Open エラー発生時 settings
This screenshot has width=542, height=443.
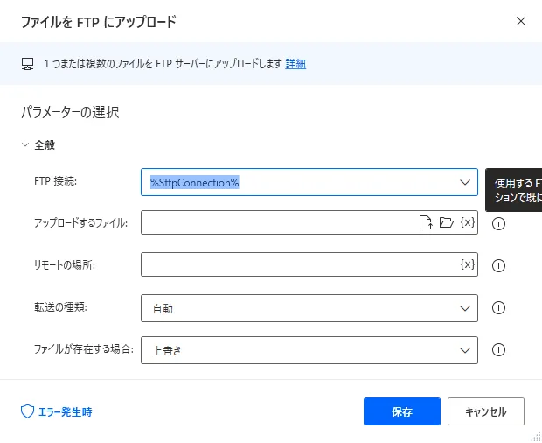65,411
